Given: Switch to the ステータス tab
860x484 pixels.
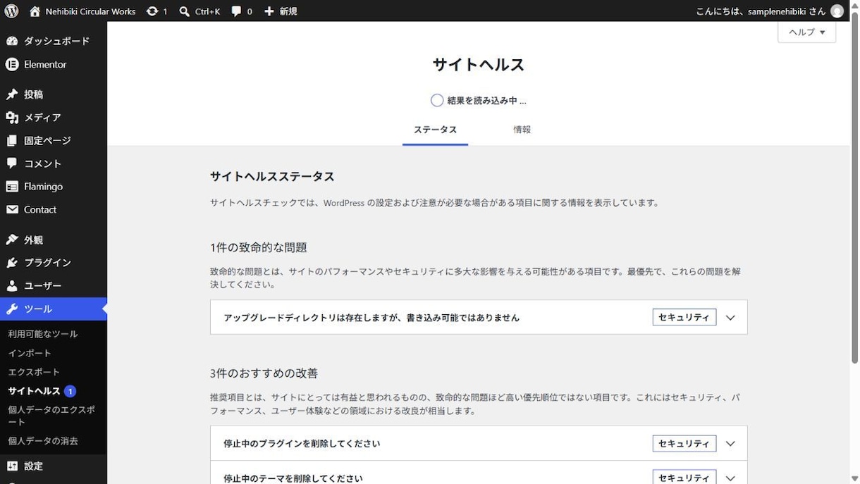Looking at the screenshot, I should click(x=435, y=130).
